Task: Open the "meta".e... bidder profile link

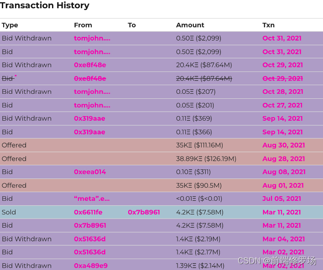Action: click(92, 199)
